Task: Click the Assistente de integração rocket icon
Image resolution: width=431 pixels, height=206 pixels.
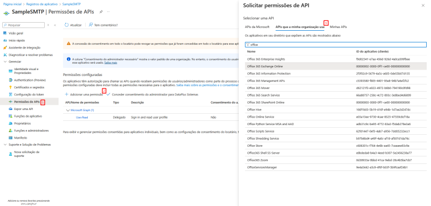Action: point(5,47)
